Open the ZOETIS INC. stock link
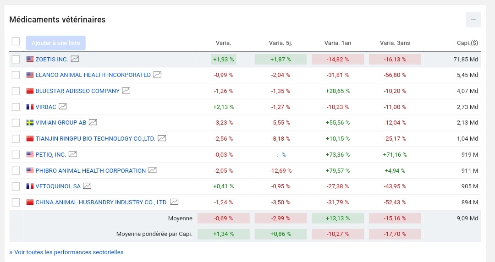The image size is (495, 262). [52, 60]
